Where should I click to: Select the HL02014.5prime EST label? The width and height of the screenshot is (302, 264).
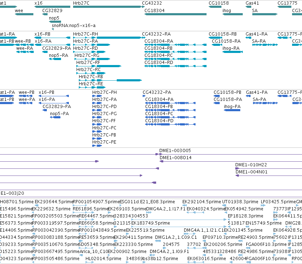coord(103,259)
